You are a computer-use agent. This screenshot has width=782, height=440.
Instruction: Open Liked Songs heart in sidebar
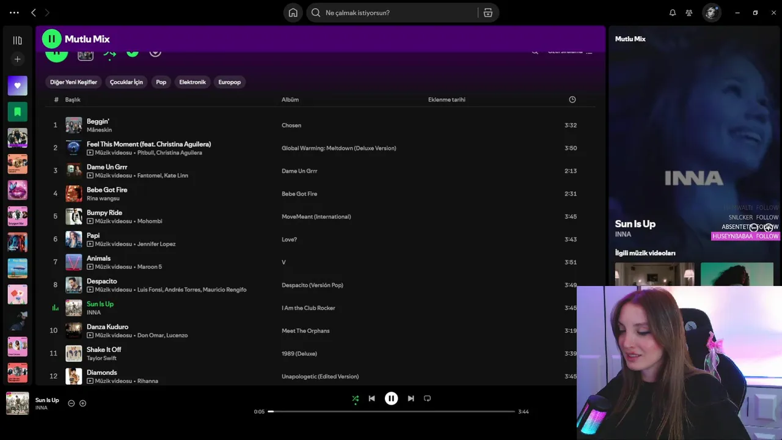point(18,86)
